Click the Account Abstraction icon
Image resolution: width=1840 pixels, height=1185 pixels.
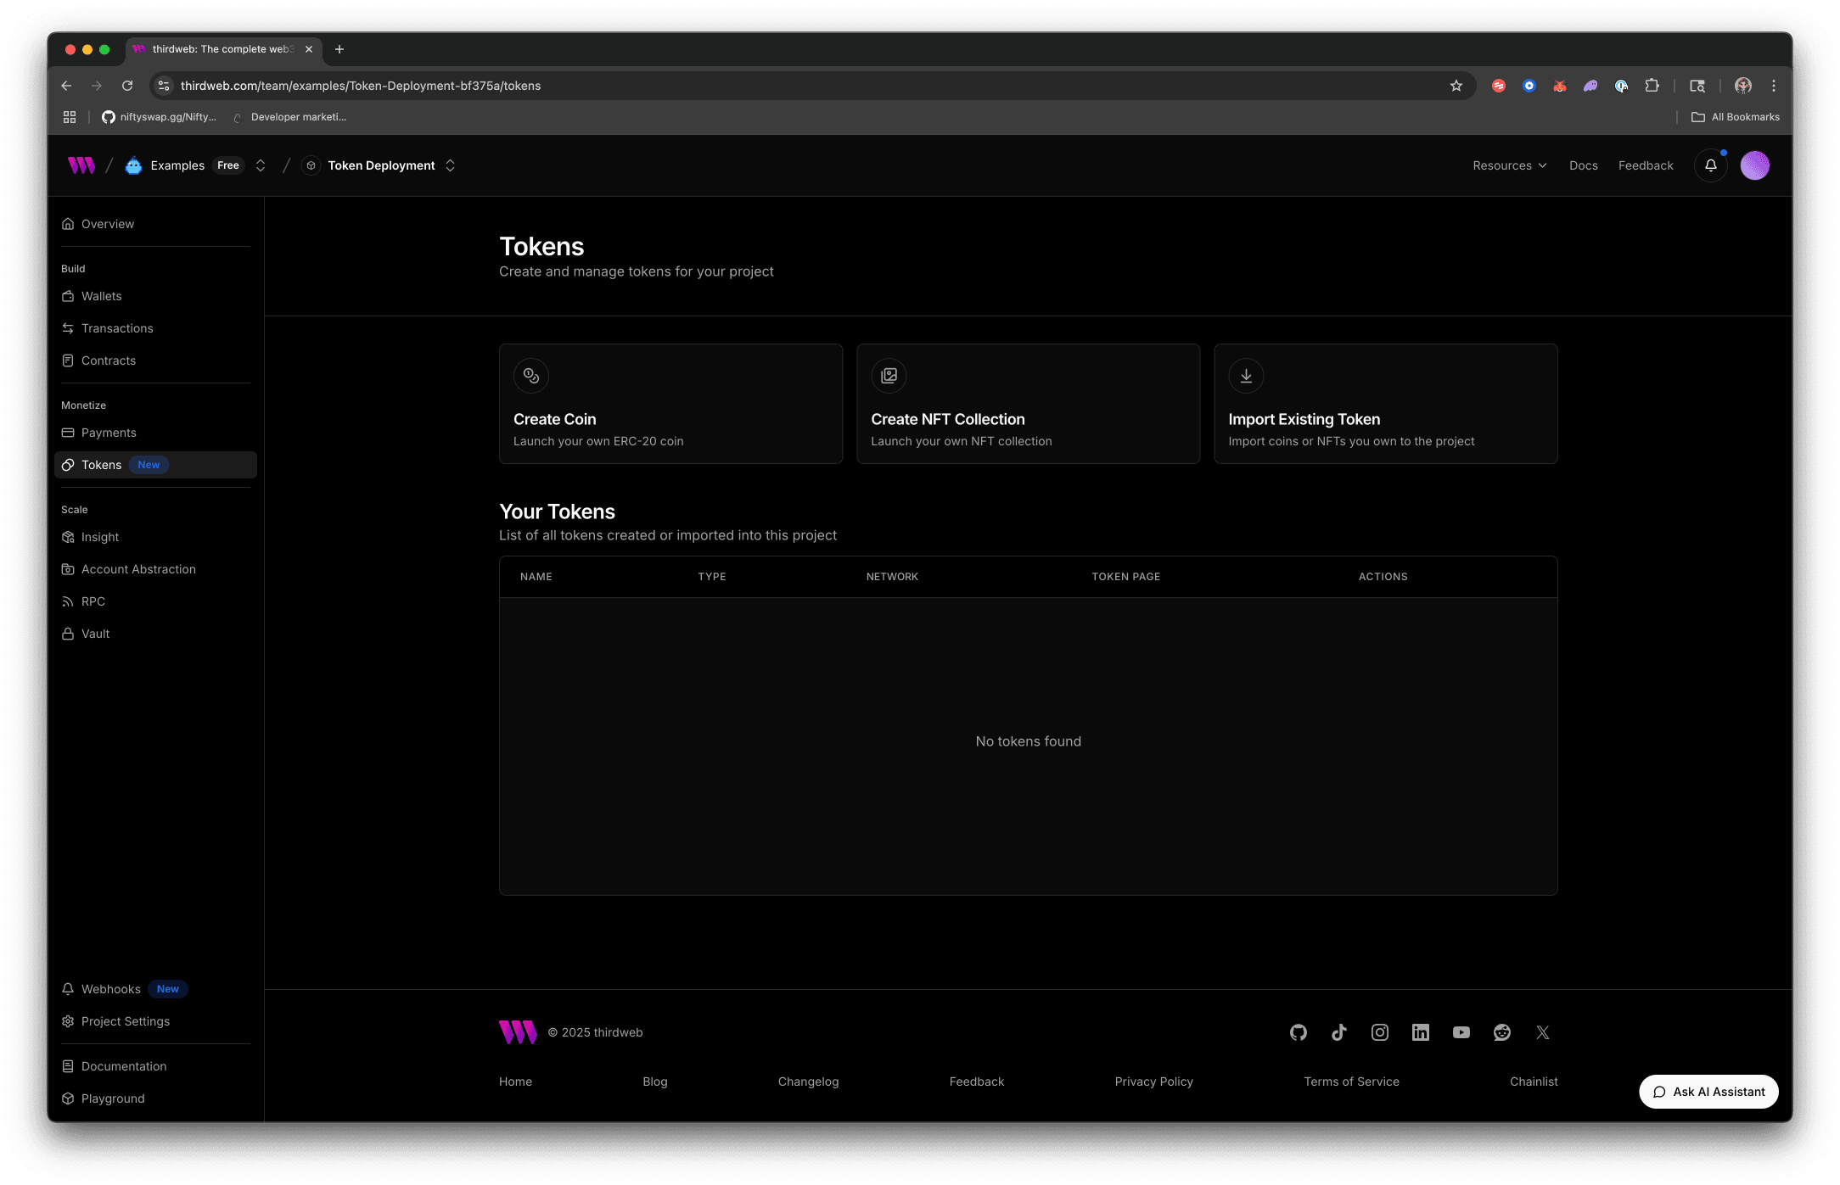pyautogui.click(x=69, y=569)
